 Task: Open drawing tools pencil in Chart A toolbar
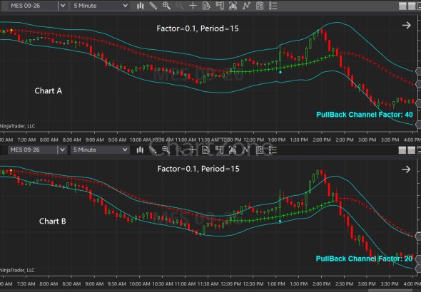153,6
